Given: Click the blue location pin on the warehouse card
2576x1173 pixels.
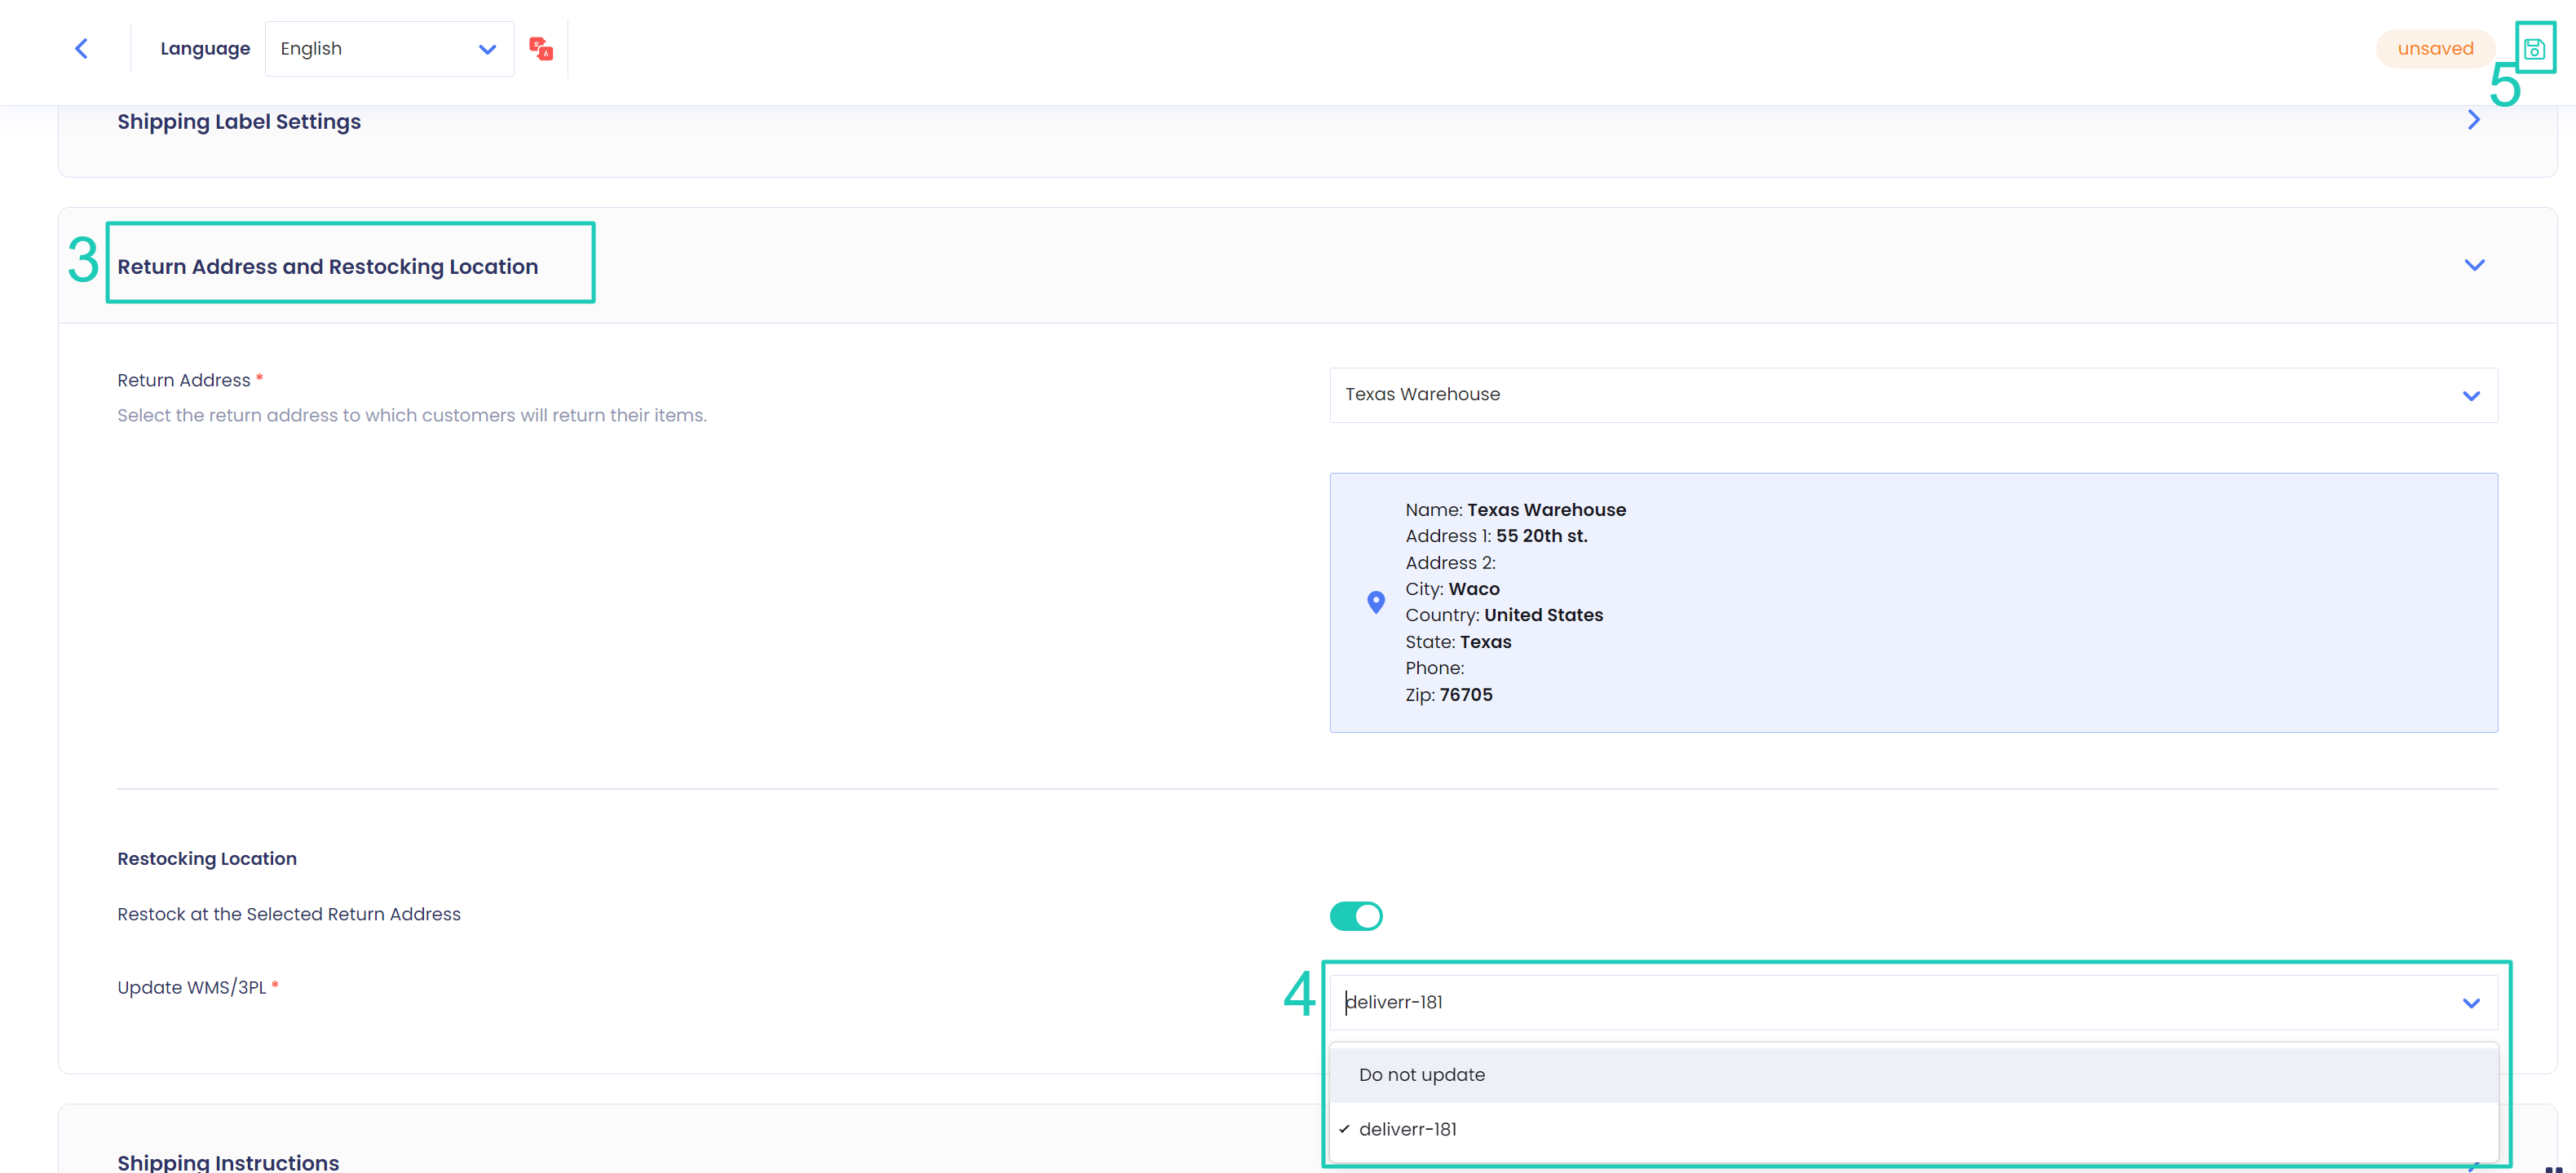Looking at the screenshot, I should point(1376,601).
